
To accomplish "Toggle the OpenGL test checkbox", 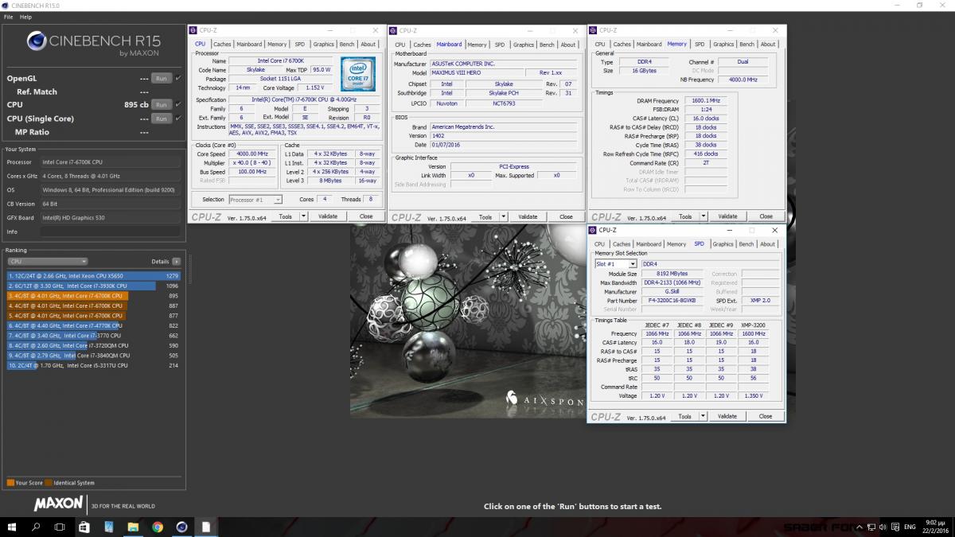I will [178, 78].
